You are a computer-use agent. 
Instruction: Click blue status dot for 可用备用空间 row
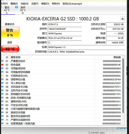point(2,68)
